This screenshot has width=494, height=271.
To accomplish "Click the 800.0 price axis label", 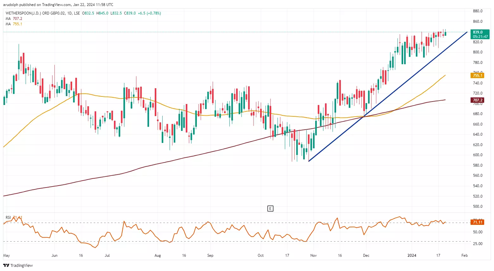I will (478, 52).
